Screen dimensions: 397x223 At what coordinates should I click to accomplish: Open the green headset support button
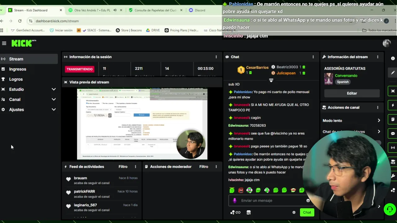pyautogui.click(x=390, y=209)
